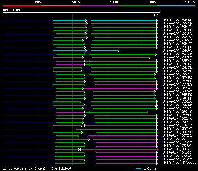Click the cyan 100char scale bar in legend
198x171 pixels.
(138, 169)
